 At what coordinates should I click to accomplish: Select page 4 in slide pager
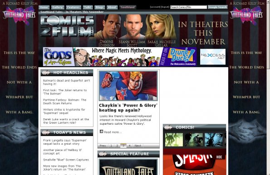(129, 146)
